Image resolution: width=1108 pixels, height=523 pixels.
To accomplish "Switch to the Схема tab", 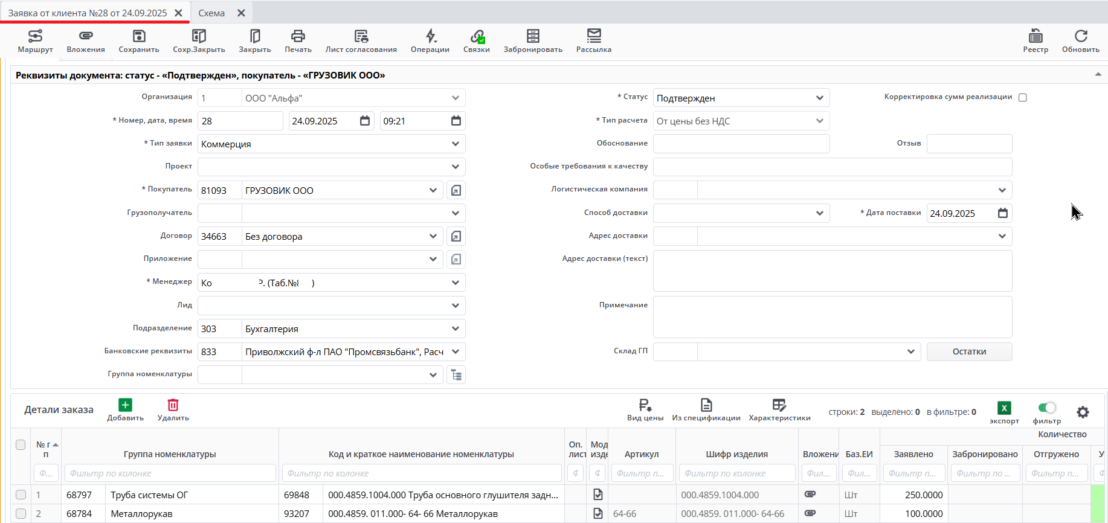I will (211, 13).
